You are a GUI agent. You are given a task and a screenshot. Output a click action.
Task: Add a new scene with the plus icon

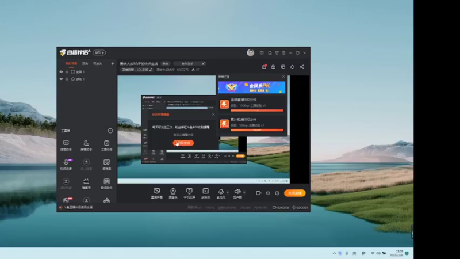tap(112, 63)
